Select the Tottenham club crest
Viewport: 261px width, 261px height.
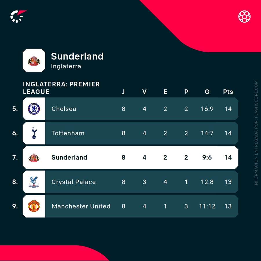[34, 133]
